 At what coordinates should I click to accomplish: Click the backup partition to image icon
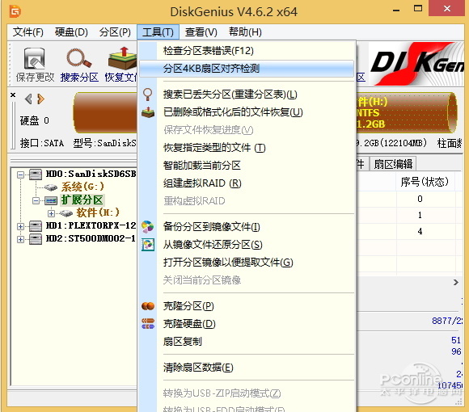tap(148, 227)
